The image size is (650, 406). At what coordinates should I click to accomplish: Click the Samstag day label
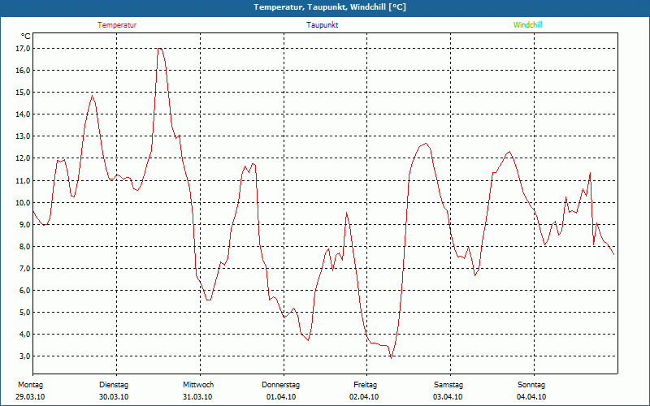click(448, 385)
